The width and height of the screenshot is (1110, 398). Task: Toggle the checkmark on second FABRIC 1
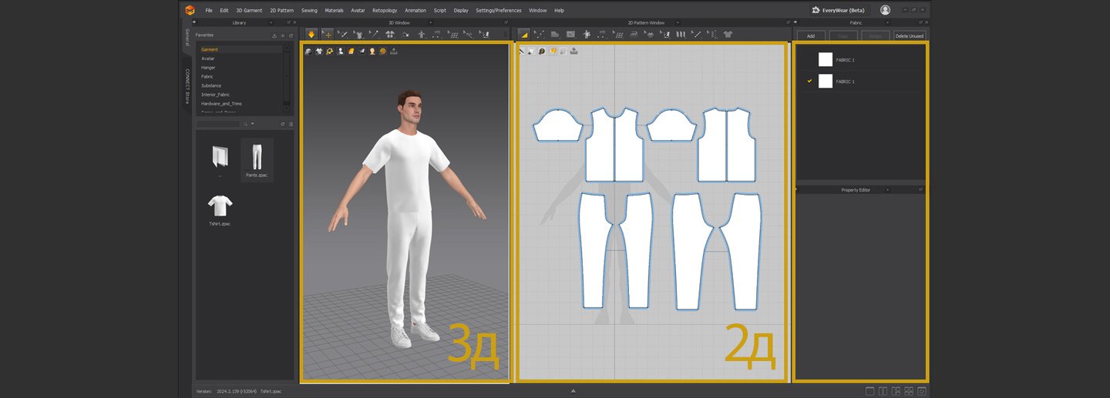809,81
